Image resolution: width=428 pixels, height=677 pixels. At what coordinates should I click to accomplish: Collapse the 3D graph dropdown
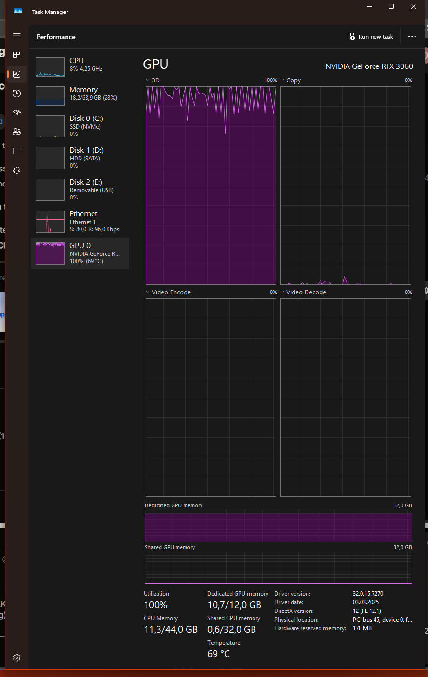147,80
